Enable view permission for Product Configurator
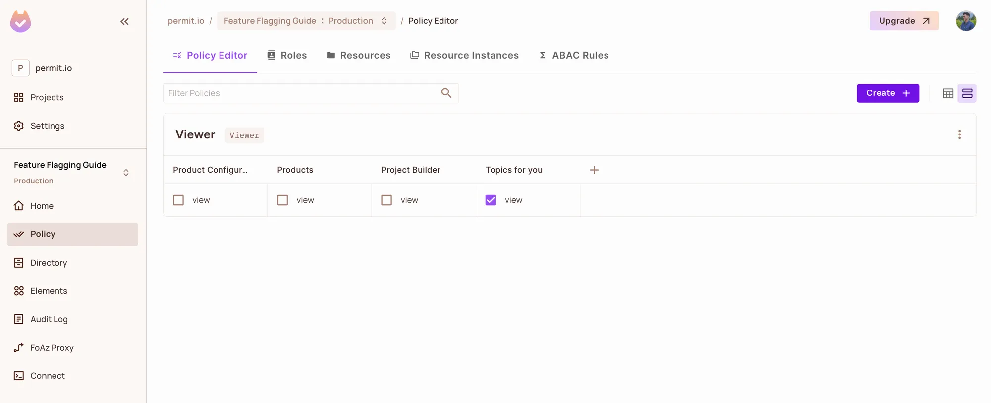The image size is (991, 403). pyautogui.click(x=178, y=200)
